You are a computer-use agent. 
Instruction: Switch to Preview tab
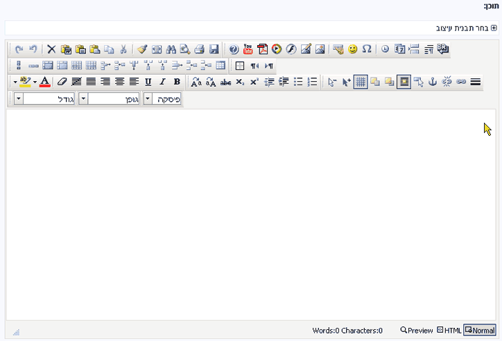pos(417,330)
